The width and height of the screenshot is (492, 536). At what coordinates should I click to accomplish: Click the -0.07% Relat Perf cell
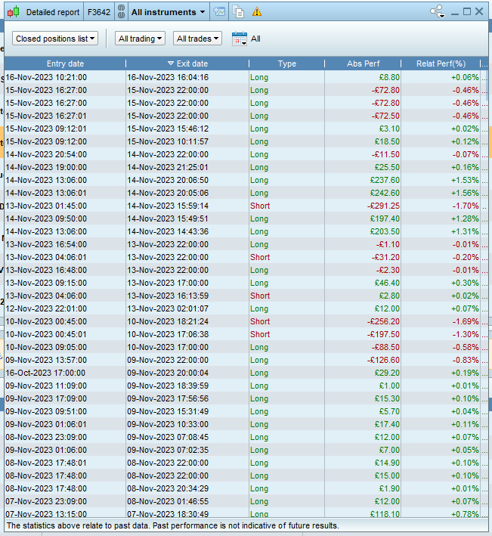[x=466, y=154]
